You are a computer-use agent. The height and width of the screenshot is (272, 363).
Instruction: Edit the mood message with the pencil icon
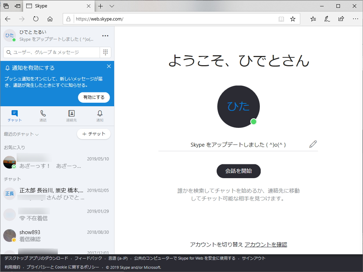click(x=313, y=144)
